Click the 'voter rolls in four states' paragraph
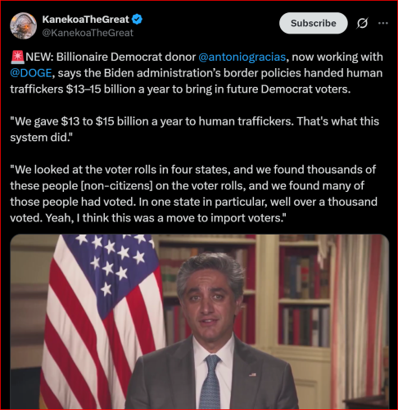This screenshot has width=398, height=410. [194, 194]
